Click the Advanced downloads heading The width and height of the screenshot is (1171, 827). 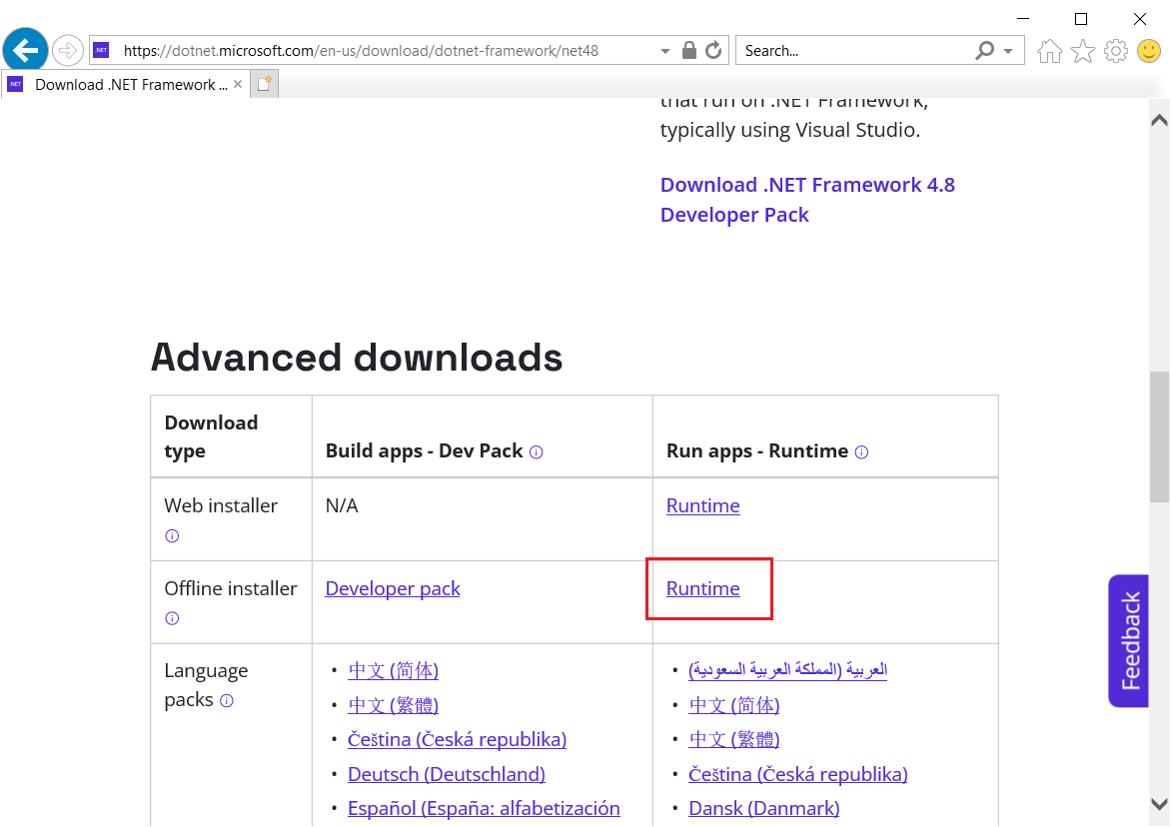pyautogui.click(x=357, y=358)
